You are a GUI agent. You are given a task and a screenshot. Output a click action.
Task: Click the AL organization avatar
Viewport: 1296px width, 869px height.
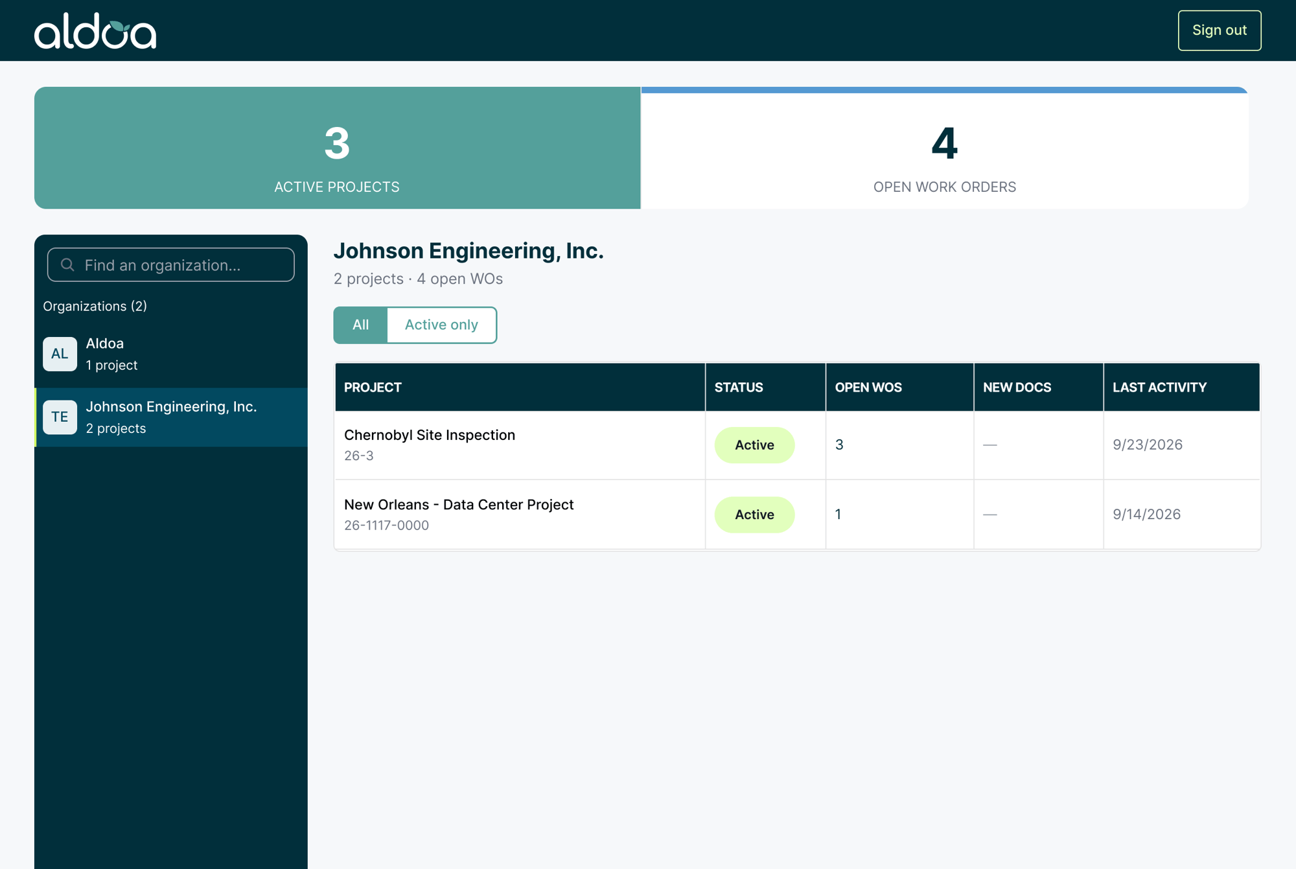60,354
